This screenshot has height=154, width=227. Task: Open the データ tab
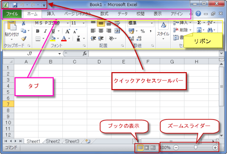[123, 14]
